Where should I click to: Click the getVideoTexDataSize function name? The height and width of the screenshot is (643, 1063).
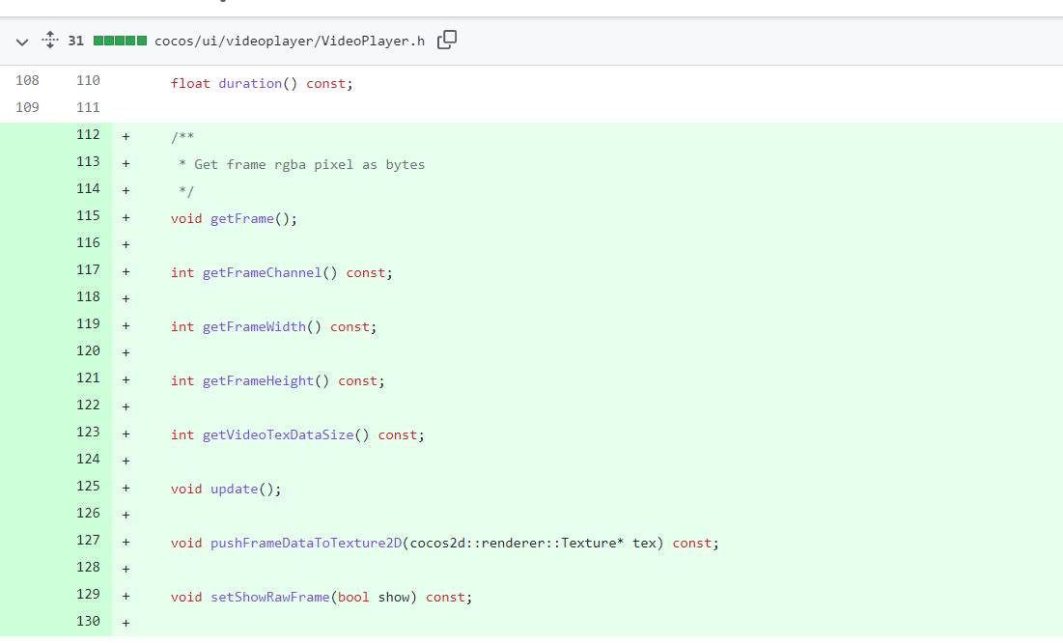click(278, 434)
